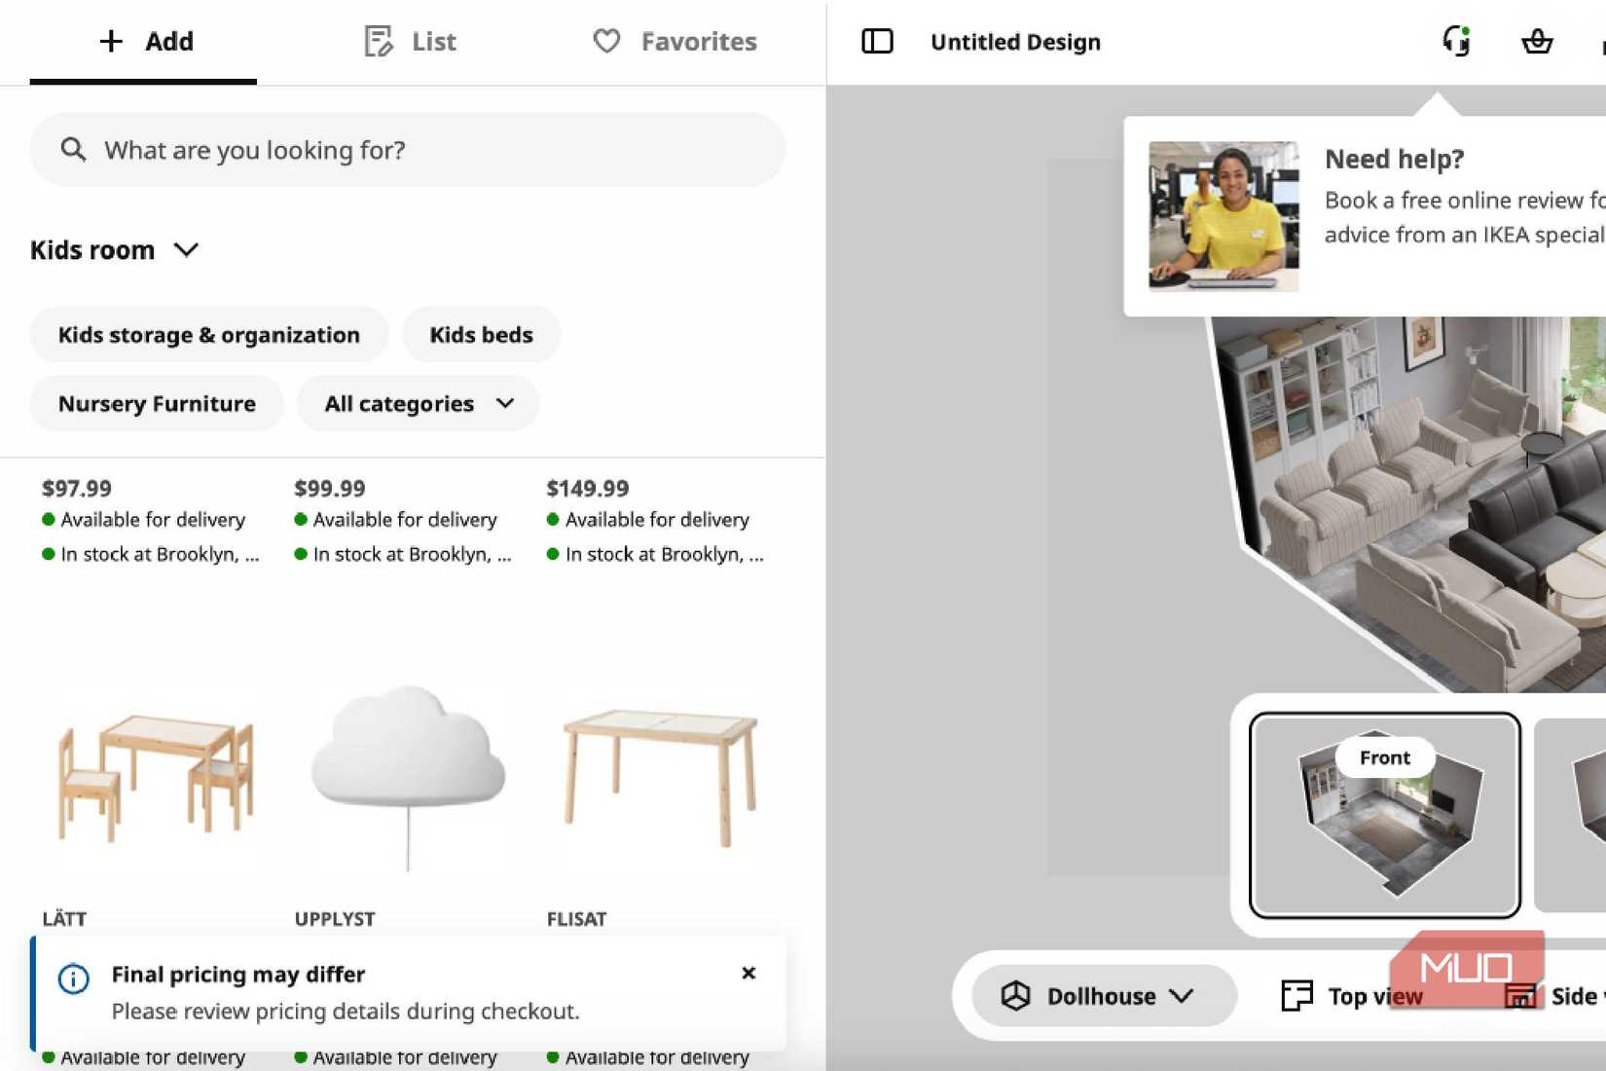Open the All categories dropdown
1606x1071 pixels.
pyautogui.click(x=419, y=403)
